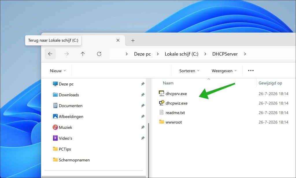The width and height of the screenshot is (296, 178).
Task: Open Downloads label in navigation pane
Action: [69, 95]
